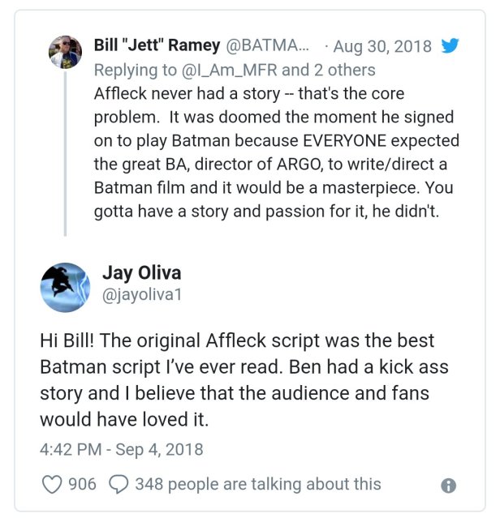Click the 4:42 PM - Sep 4, 2018 timestamp

point(121,448)
